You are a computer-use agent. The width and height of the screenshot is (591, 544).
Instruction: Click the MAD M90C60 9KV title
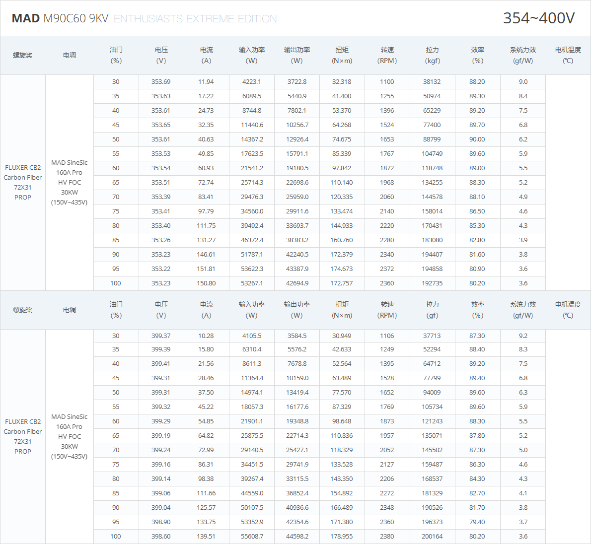(60, 18)
